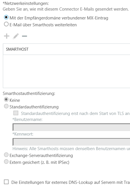Select Exchange-Serverauthentifizierung option
130x191 pixels.
(x=6, y=155)
